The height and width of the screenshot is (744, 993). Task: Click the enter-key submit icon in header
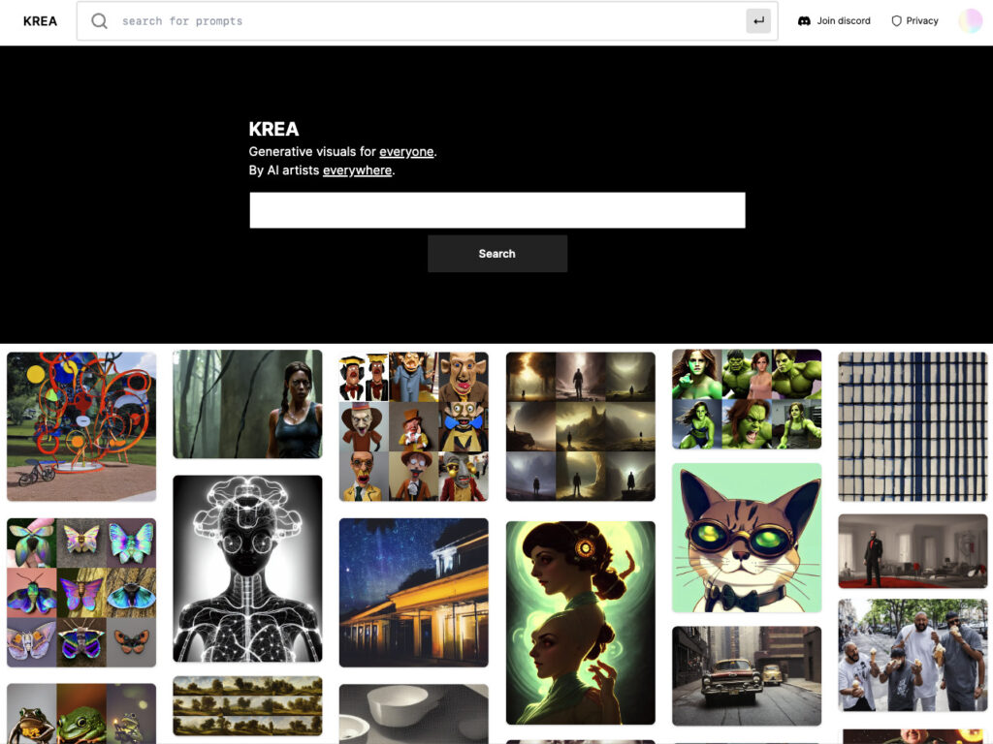[x=758, y=21]
